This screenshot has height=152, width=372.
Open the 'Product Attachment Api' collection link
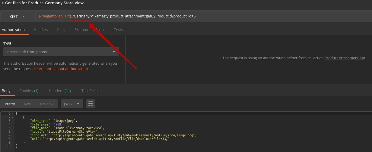[x=345, y=58]
